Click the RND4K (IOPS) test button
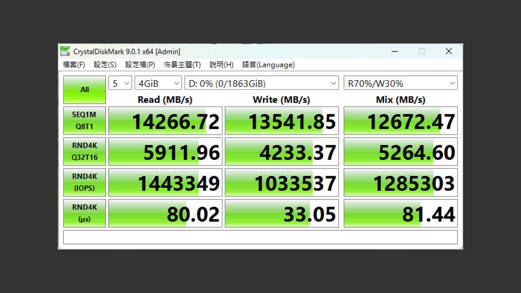Image resolution: width=521 pixels, height=293 pixels. [x=85, y=182]
